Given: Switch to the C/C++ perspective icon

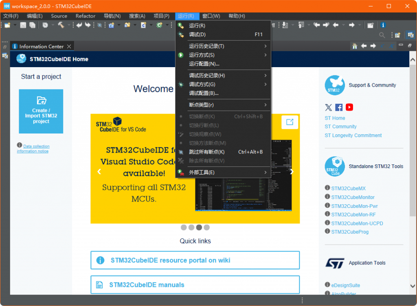Looking at the screenshot, I should pos(410,35).
